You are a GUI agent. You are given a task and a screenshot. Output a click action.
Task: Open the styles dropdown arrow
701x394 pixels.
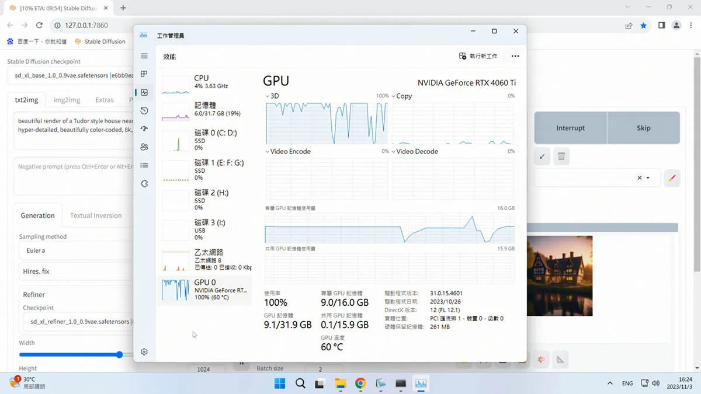pos(648,178)
